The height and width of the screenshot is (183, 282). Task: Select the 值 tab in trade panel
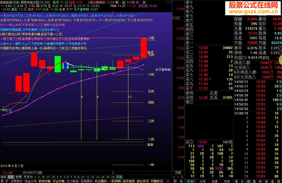coord(272,181)
